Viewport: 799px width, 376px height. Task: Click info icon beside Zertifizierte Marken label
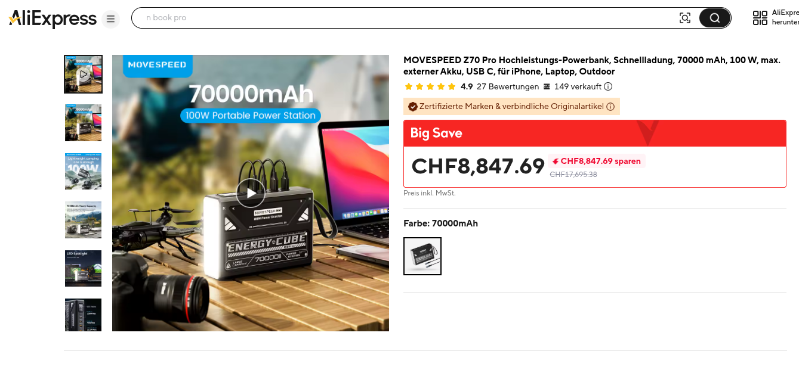[x=610, y=107]
